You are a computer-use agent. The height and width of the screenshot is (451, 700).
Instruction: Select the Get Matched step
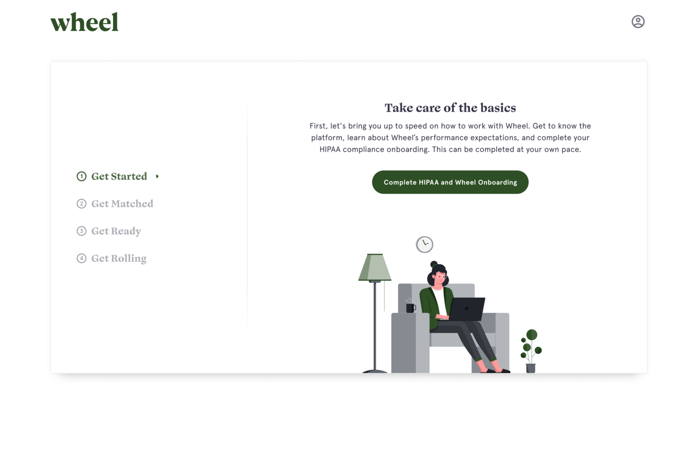122,204
